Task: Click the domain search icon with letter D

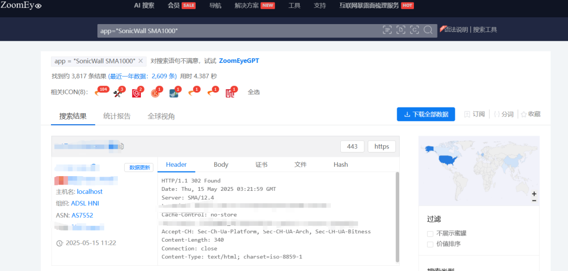Action: 401,30
